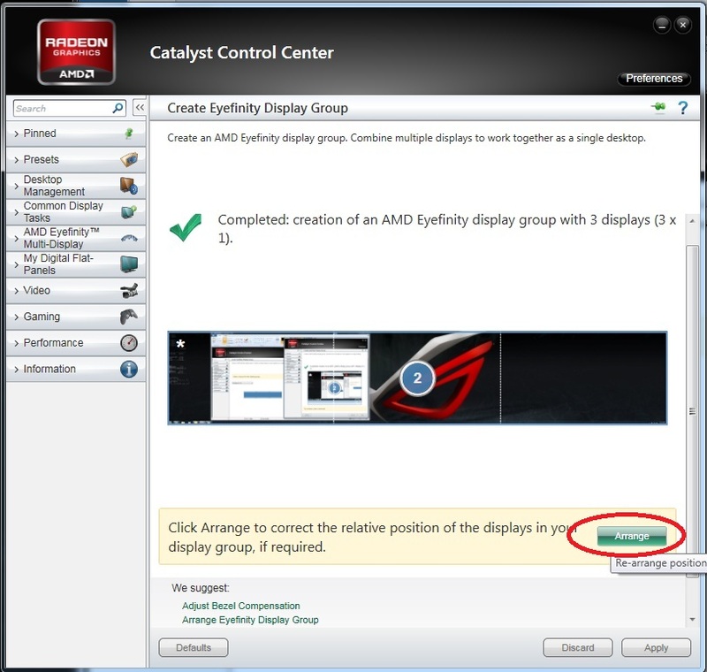This screenshot has height=672, width=707.
Task: Open the Preferences button
Action: [x=654, y=79]
